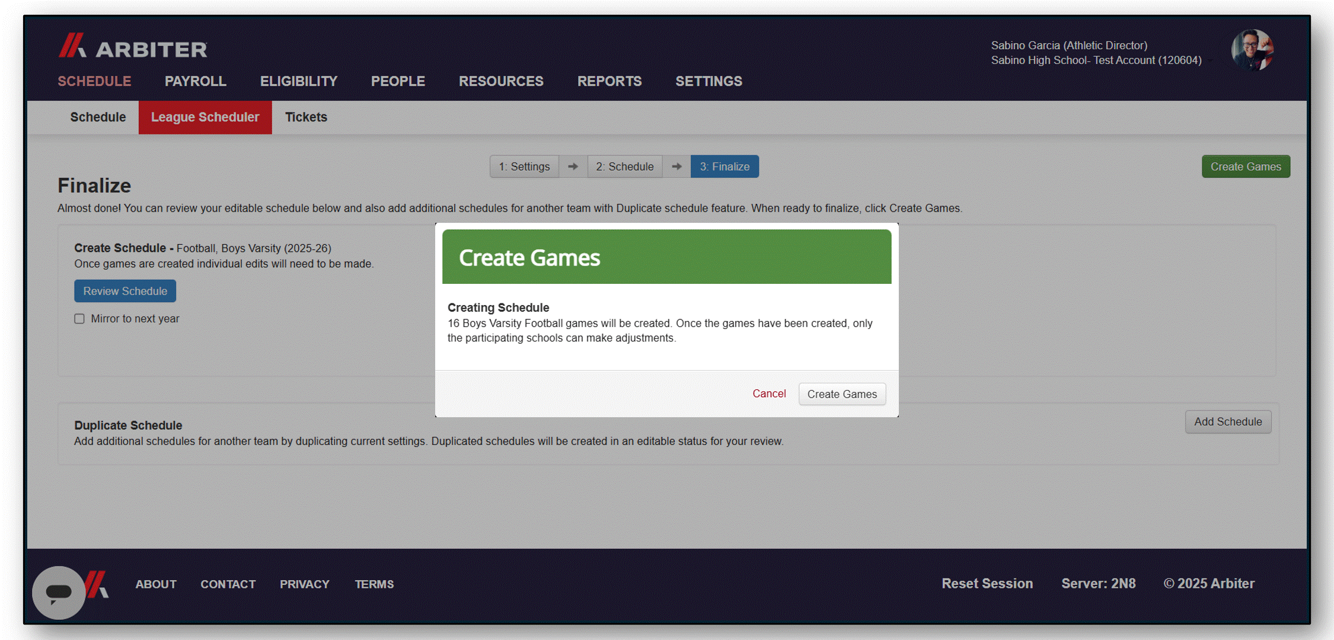Switch to the Tickets tab
The width and height of the screenshot is (1334, 640).
[x=306, y=117]
